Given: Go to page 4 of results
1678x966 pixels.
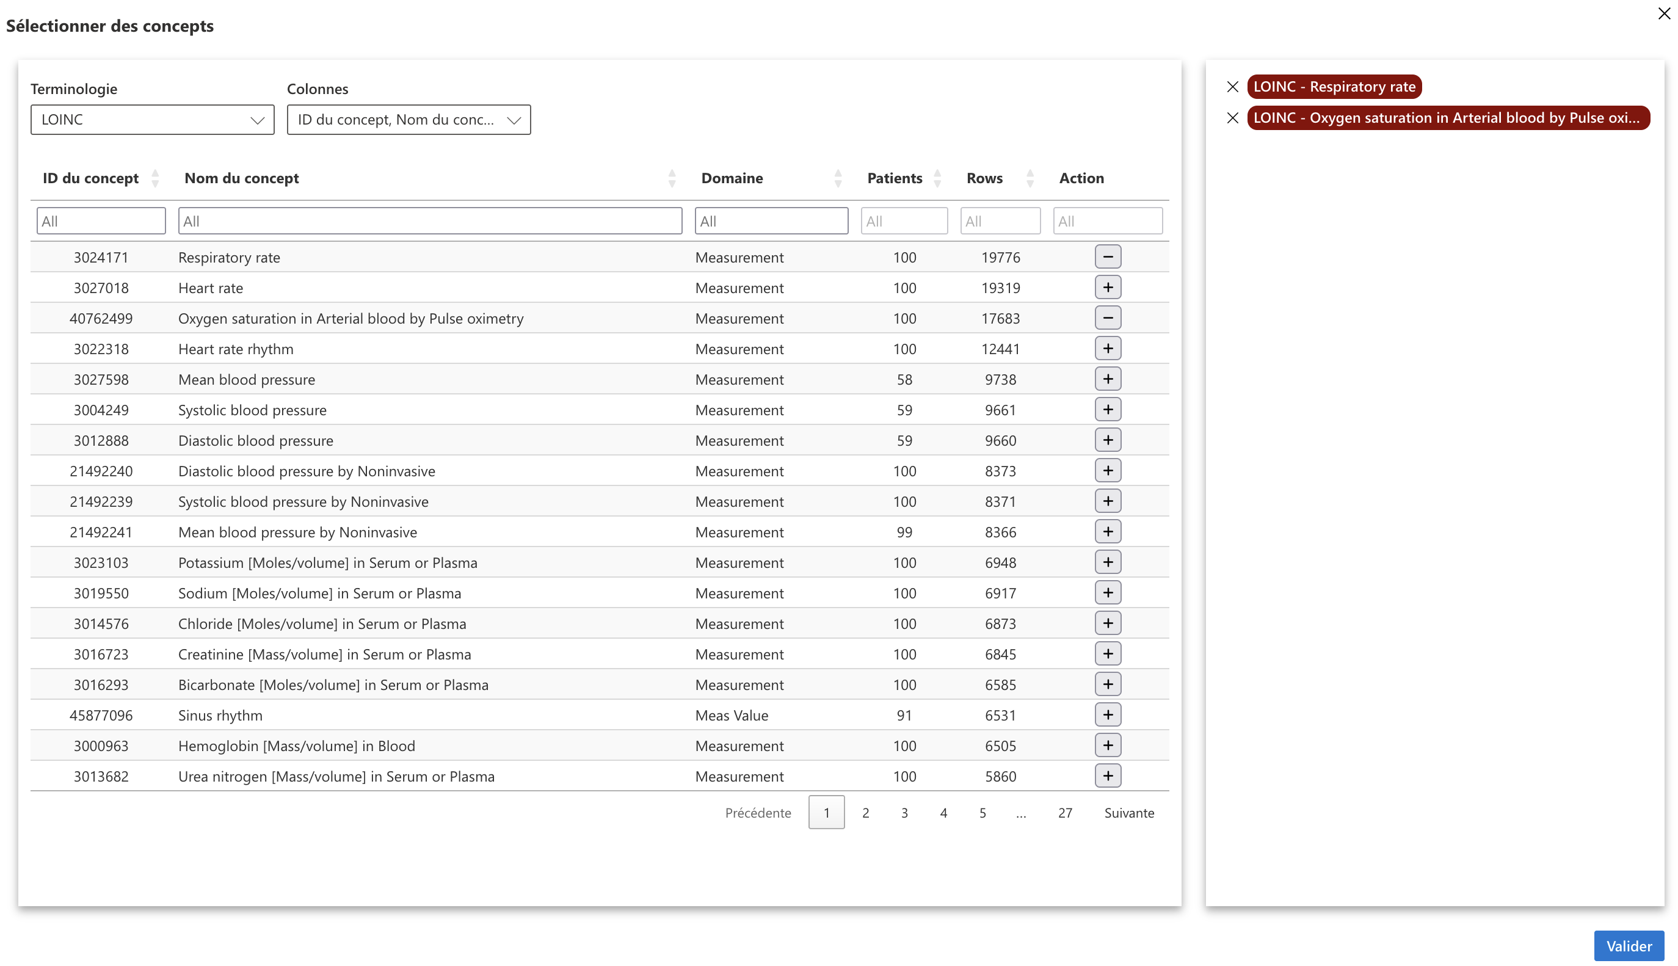Looking at the screenshot, I should pyautogui.click(x=943, y=813).
